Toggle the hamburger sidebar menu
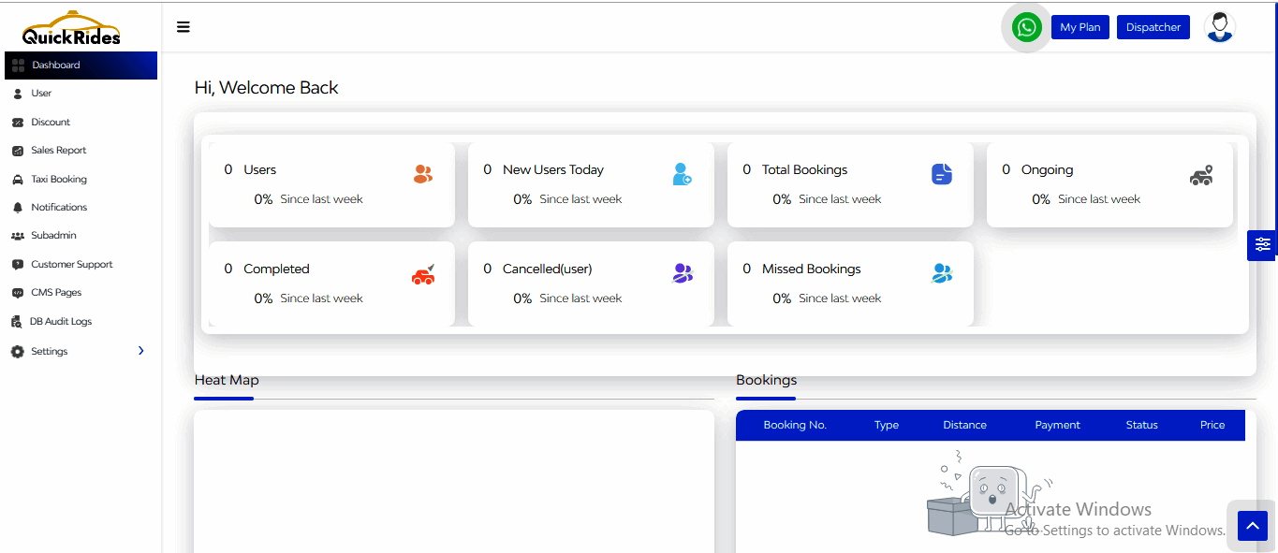 (184, 27)
